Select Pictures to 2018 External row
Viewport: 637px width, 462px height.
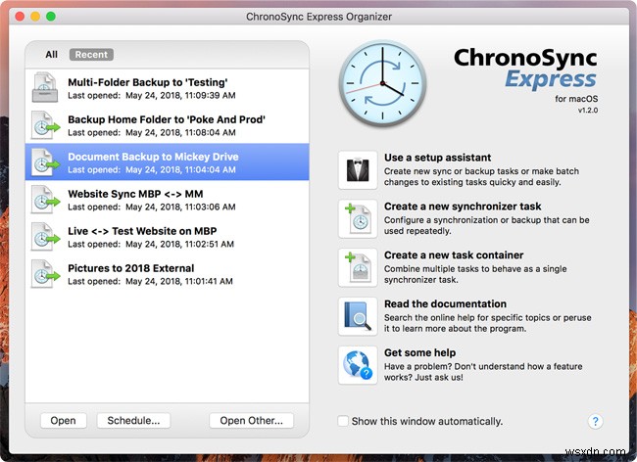click(x=167, y=274)
